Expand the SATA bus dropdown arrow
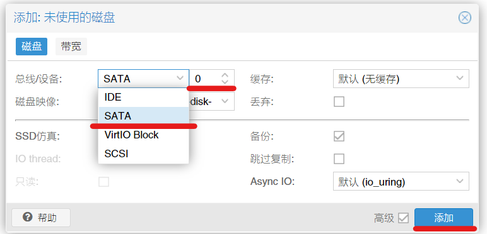This screenshot has width=487, height=234. coord(180,79)
